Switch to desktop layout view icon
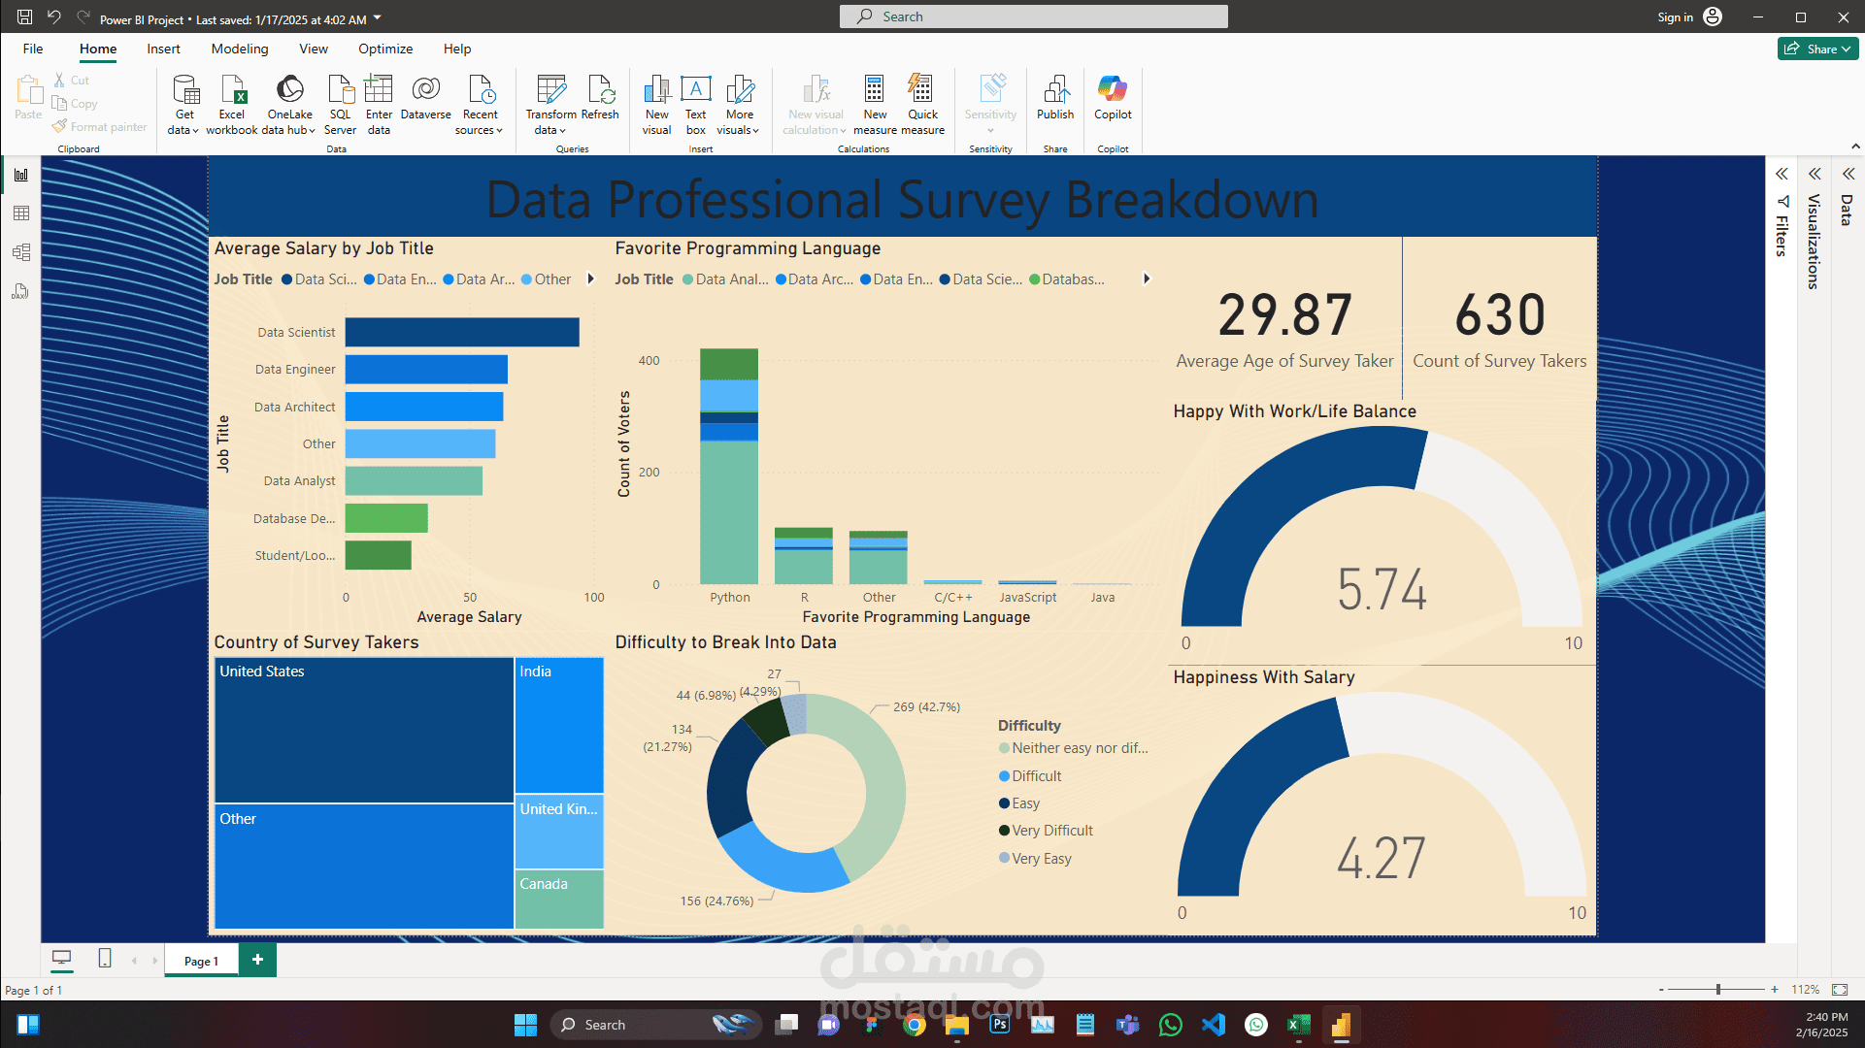 62,959
